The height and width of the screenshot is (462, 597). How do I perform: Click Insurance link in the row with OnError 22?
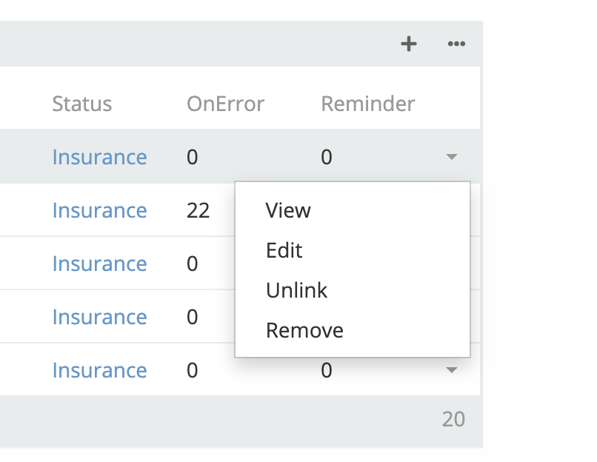point(99,210)
